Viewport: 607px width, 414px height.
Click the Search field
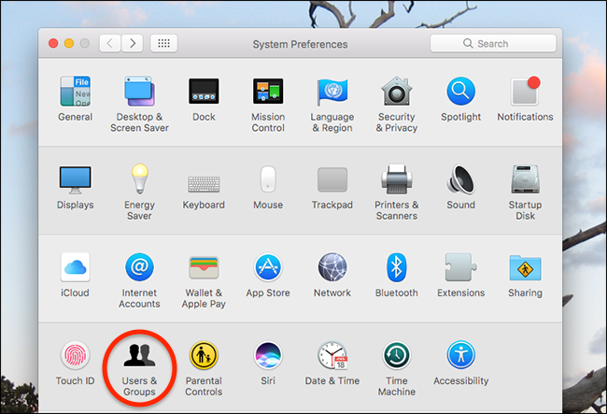pyautogui.click(x=493, y=44)
